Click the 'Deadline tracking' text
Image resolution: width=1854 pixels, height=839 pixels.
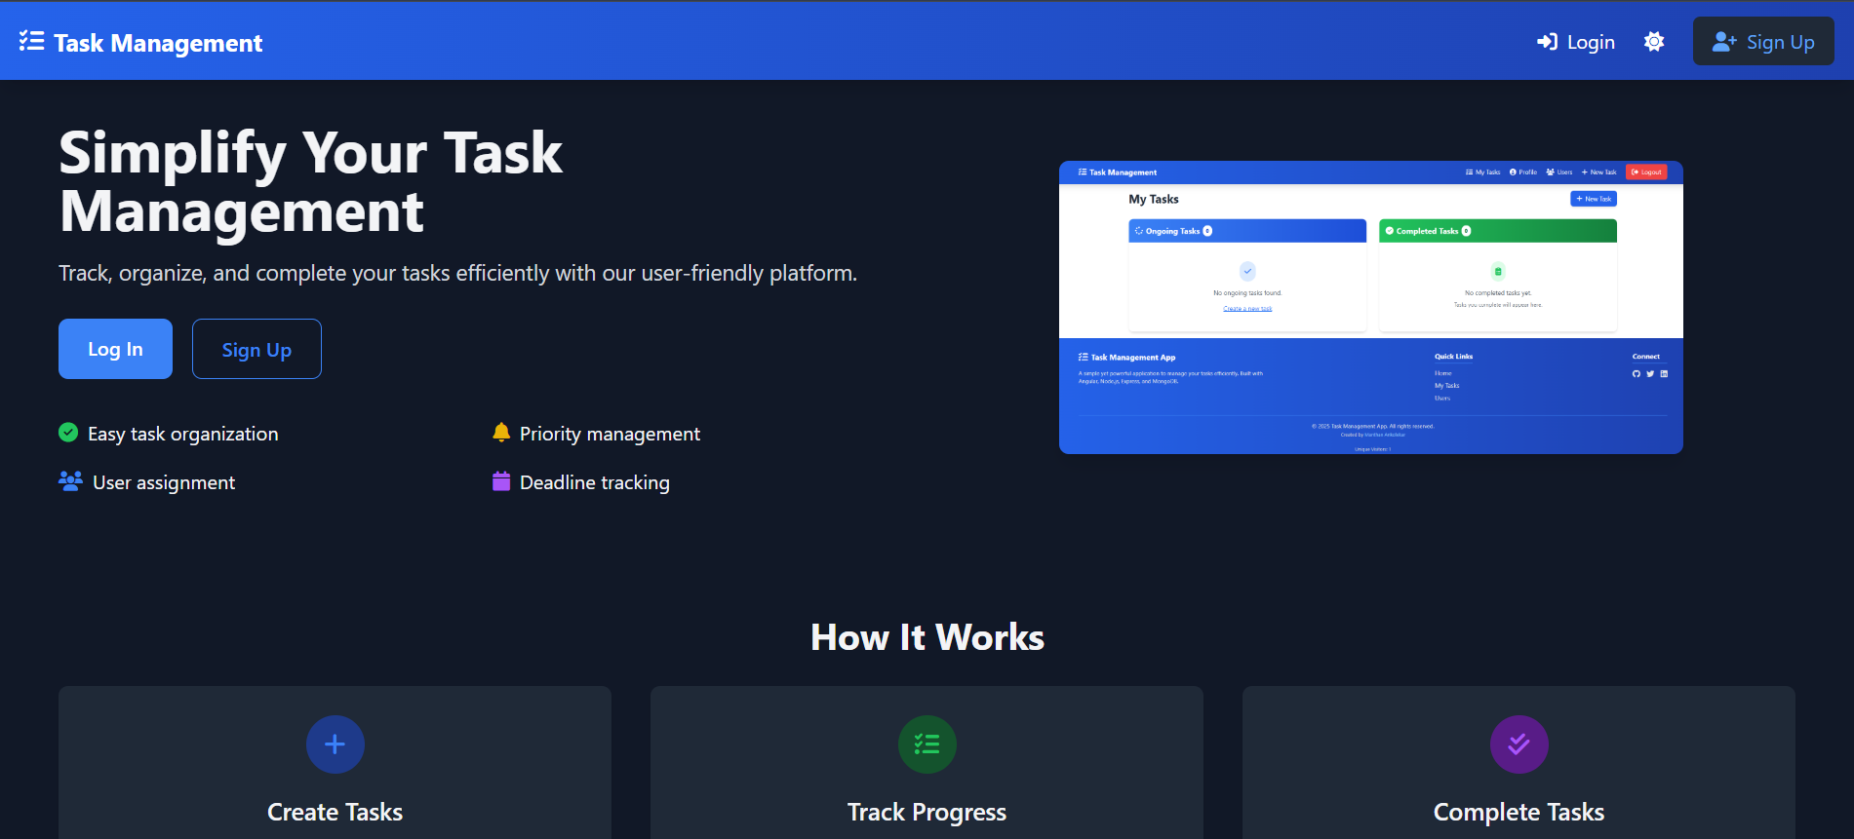tap(595, 482)
